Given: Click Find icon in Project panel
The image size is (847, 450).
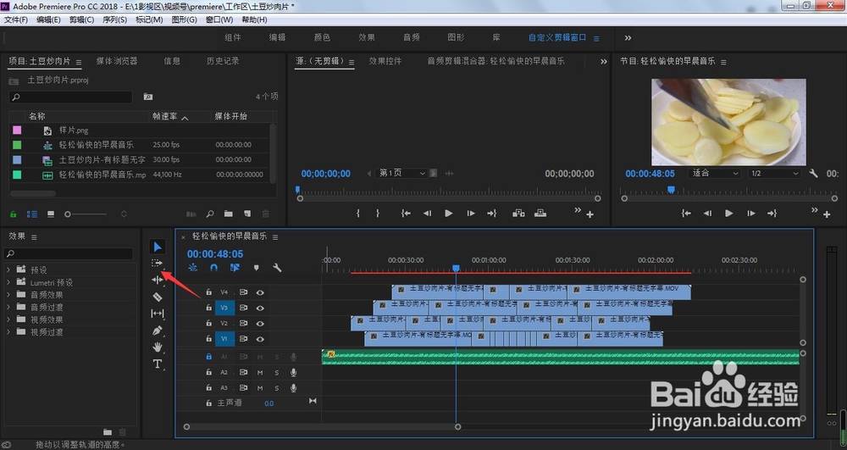Looking at the screenshot, I should (210, 214).
